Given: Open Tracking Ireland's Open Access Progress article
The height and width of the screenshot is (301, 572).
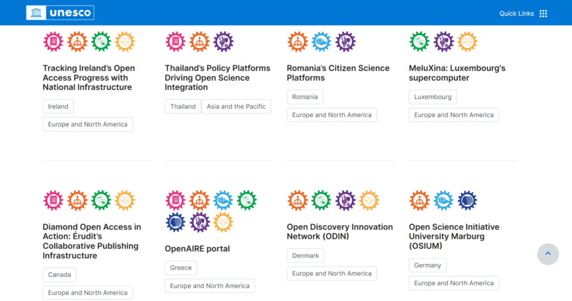Looking at the screenshot, I should (89, 78).
